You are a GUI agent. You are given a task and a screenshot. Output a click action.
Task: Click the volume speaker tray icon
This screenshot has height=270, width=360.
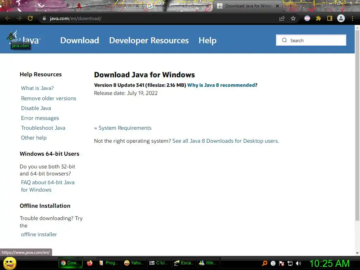point(298,263)
